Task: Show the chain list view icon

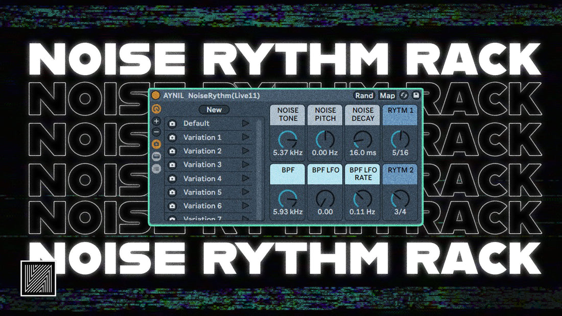Action: (x=156, y=157)
